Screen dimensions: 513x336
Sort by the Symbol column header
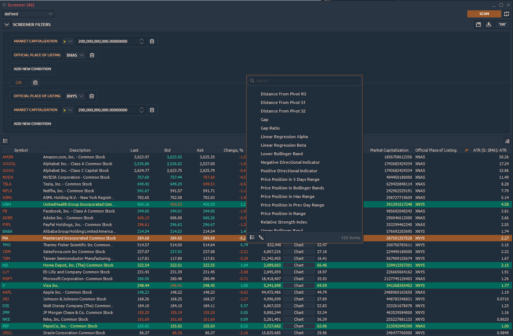click(21, 150)
